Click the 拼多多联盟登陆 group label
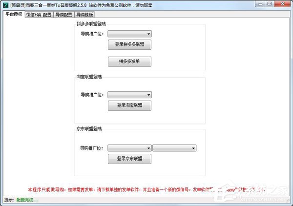This screenshot has width=293, height=206. [91, 24]
